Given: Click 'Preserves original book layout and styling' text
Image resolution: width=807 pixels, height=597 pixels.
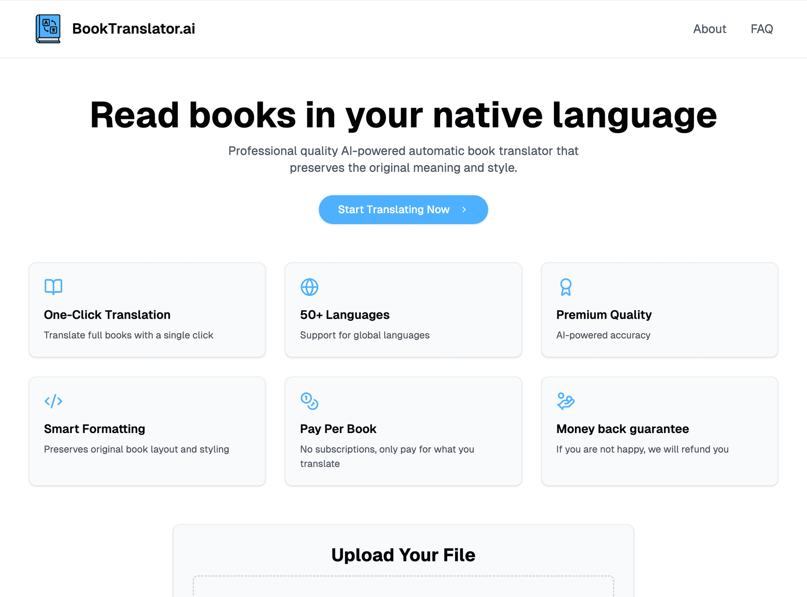Looking at the screenshot, I should tap(137, 449).
